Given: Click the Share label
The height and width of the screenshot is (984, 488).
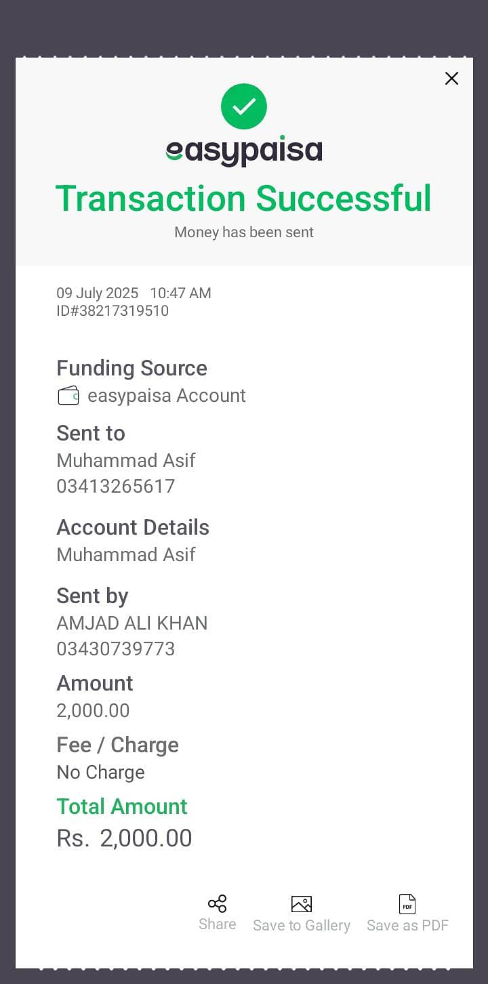Looking at the screenshot, I should 218,924.
